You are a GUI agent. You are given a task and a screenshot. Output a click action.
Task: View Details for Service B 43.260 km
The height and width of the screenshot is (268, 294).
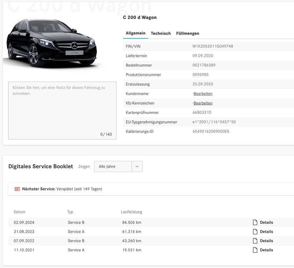(x=266, y=241)
